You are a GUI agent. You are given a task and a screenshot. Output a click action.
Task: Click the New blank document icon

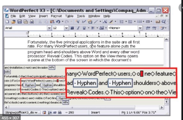[x=7, y=22]
